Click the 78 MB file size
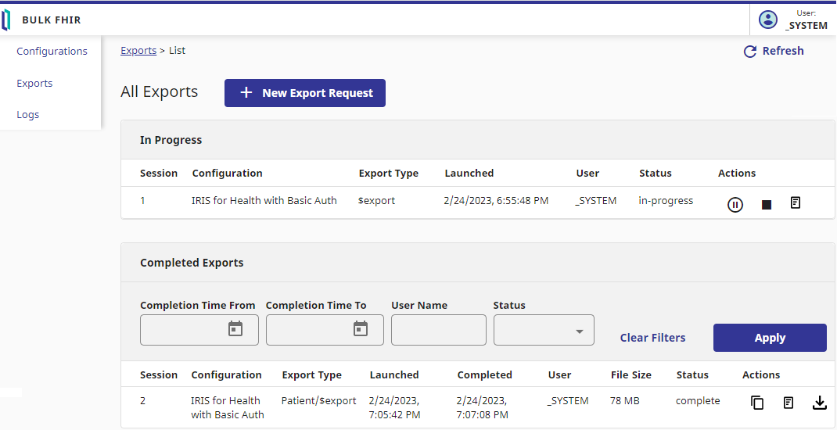Viewport: 837px width, 430px height. [625, 400]
